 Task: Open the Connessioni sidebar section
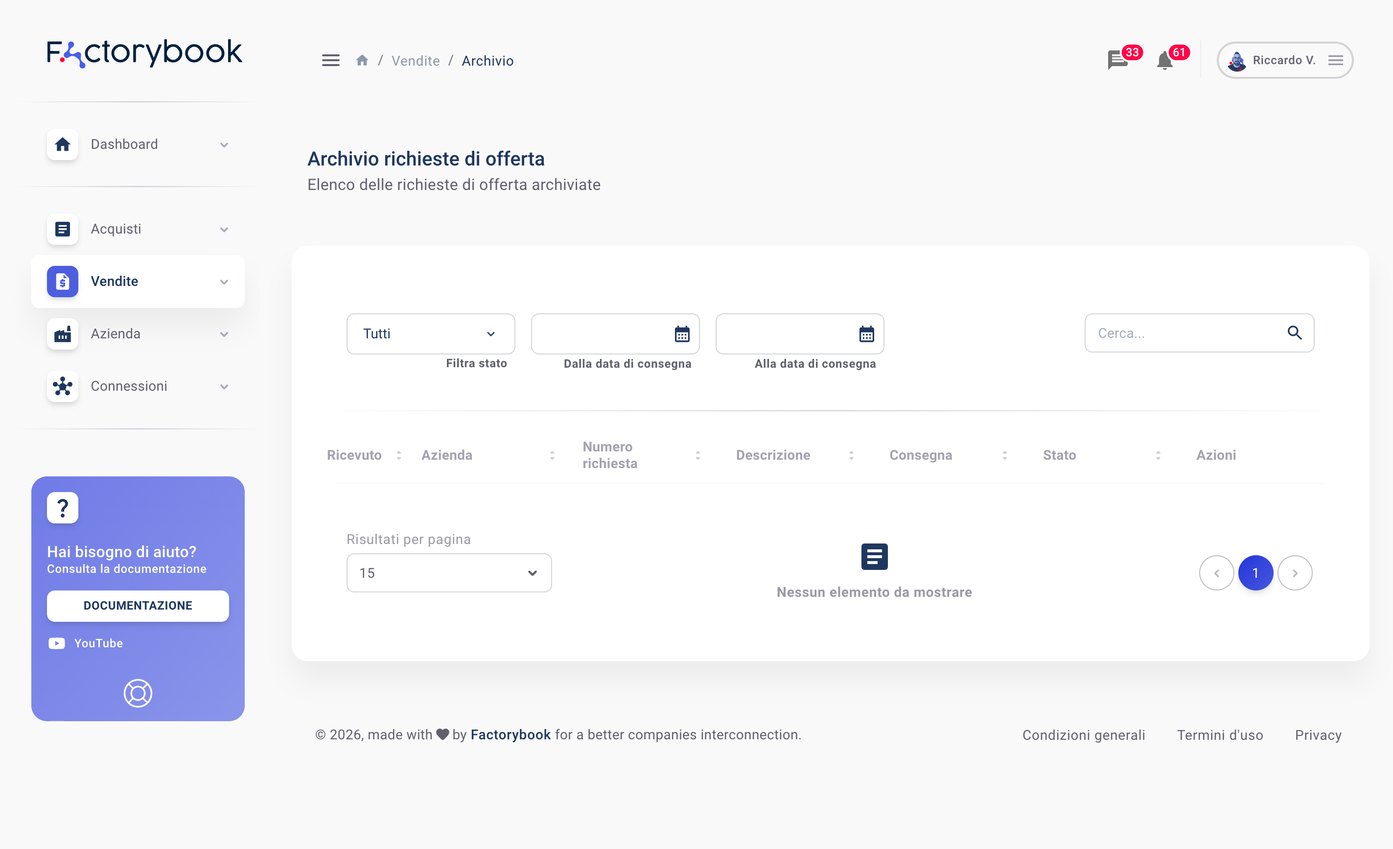138,386
